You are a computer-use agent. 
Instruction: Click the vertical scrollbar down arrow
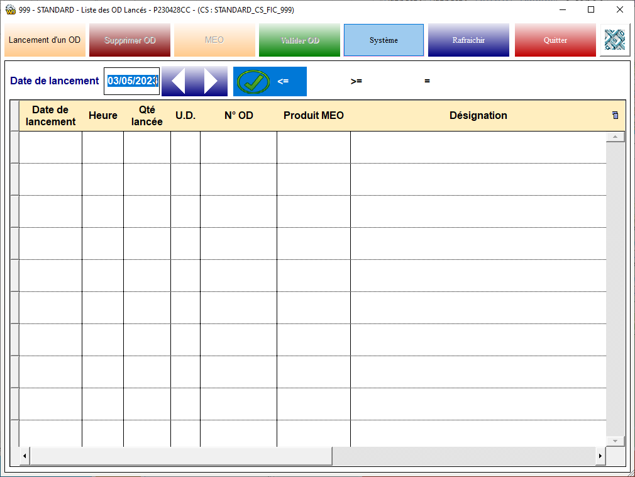tap(615, 441)
